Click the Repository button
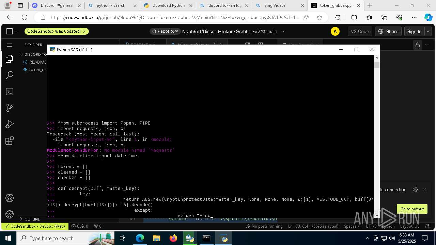 pos(165,31)
